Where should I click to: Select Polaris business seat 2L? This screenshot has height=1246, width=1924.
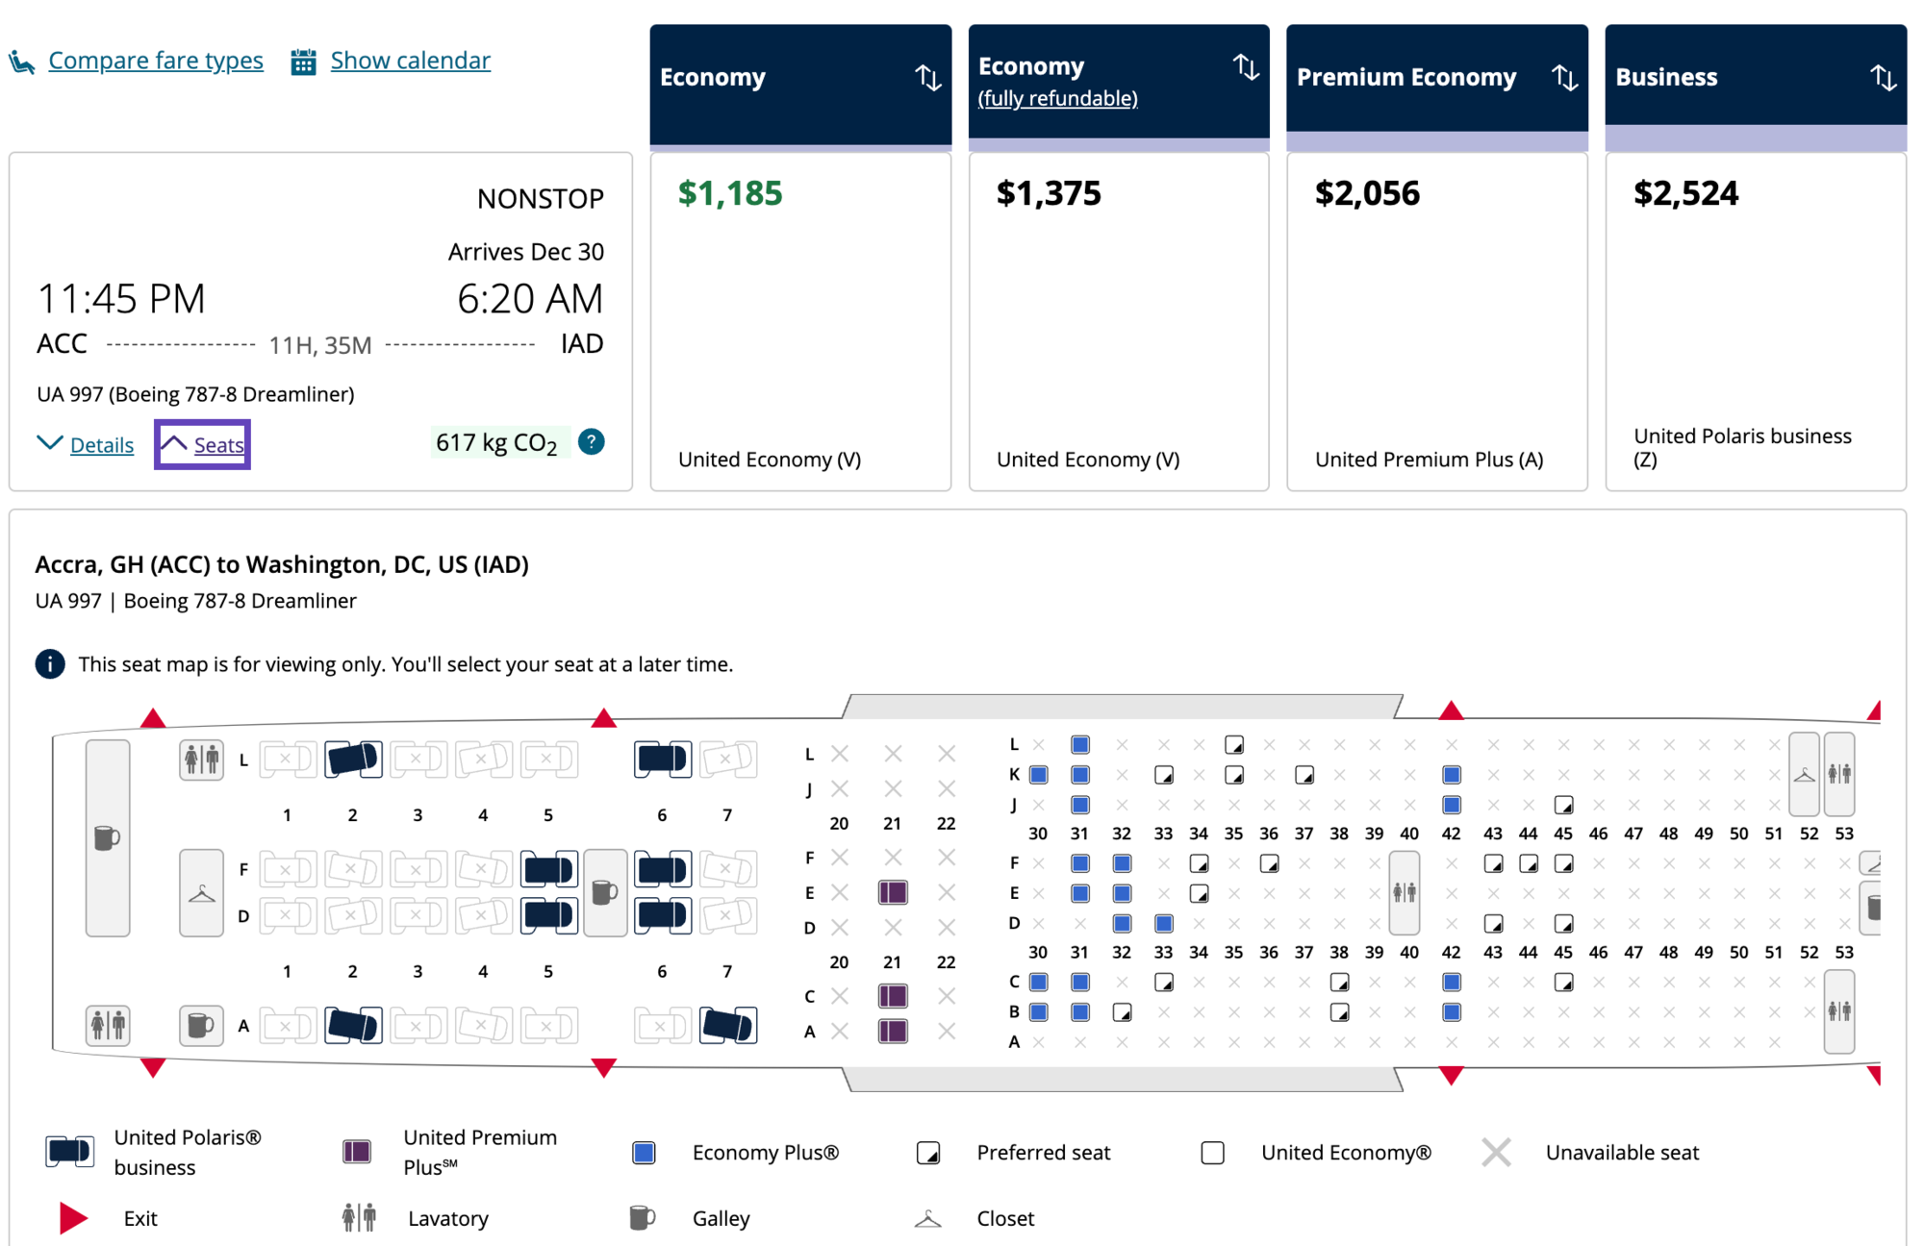[353, 759]
